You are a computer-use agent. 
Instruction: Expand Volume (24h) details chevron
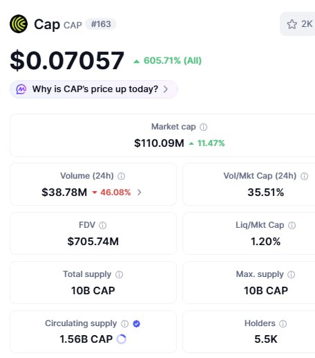pos(140,193)
